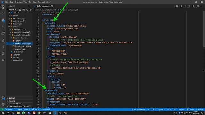This screenshot has width=205, height=115.
Task: Open the Live Share arrow view in activity bar
Action: click(x=3, y=53)
